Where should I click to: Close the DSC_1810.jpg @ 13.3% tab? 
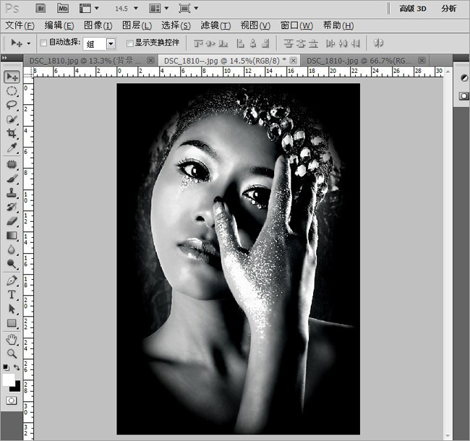(x=151, y=61)
